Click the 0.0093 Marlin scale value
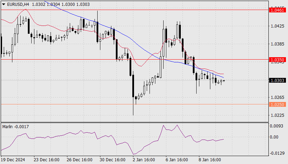This screenshot has width=288, height=164. (x=276, y=126)
